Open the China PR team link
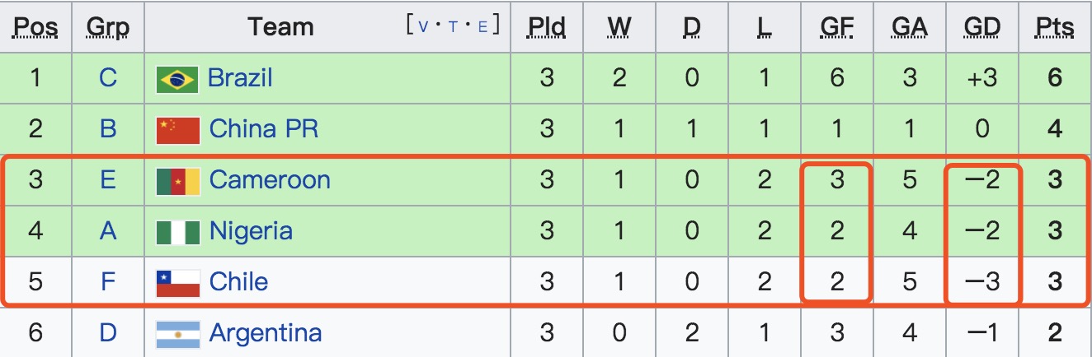Viewport: 1092px width, 357px height. point(264,128)
